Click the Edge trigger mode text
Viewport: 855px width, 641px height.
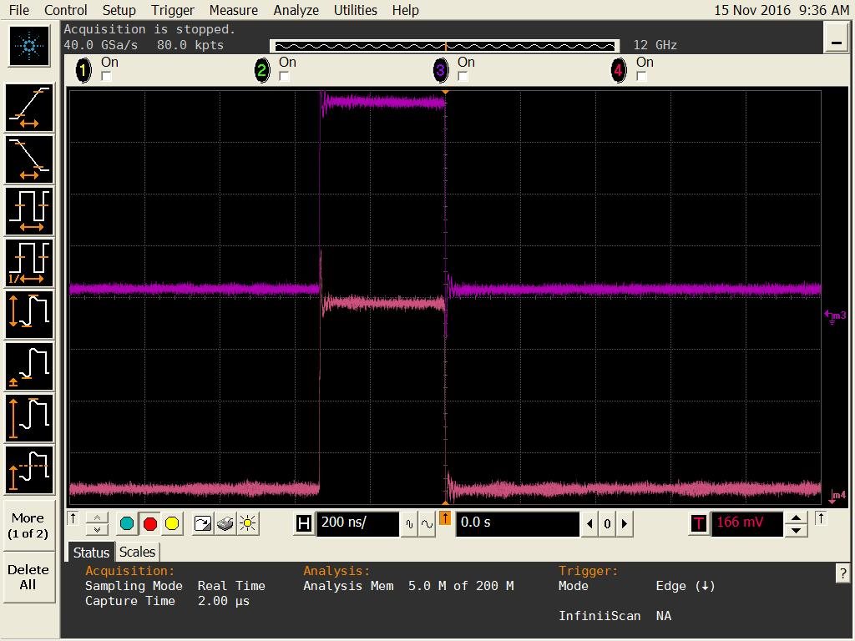686,586
